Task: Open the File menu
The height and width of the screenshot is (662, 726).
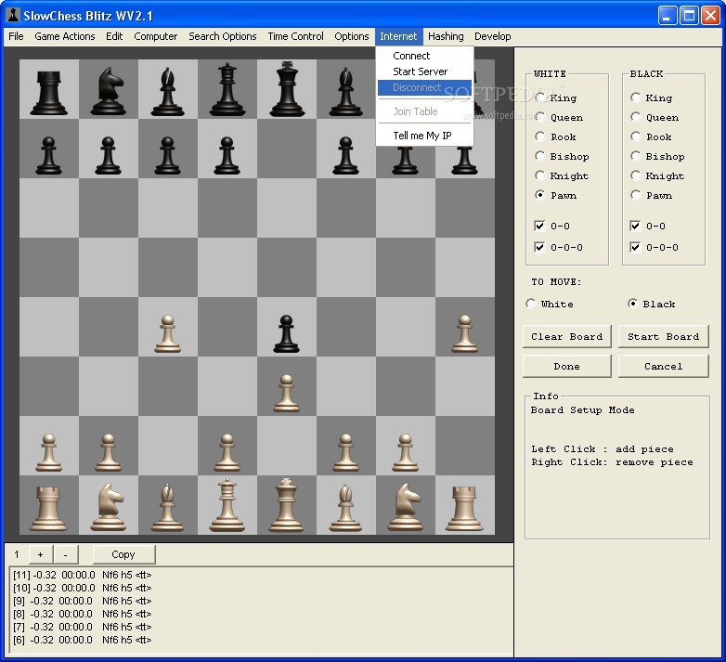Action: tap(16, 36)
